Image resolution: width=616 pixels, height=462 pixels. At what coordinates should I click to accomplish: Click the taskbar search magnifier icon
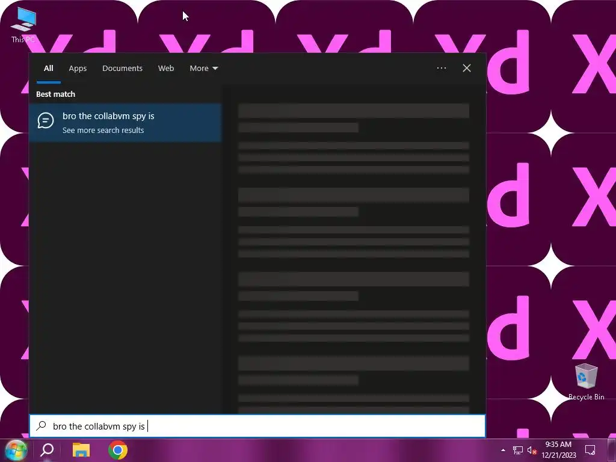(47, 450)
